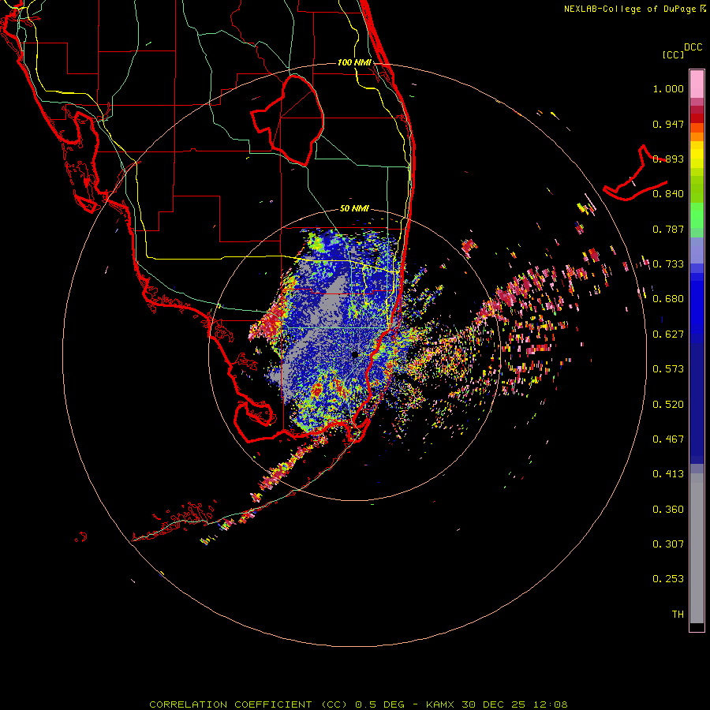Click the 50 NMI range ring label
The height and width of the screenshot is (710, 710).
point(354,209)
